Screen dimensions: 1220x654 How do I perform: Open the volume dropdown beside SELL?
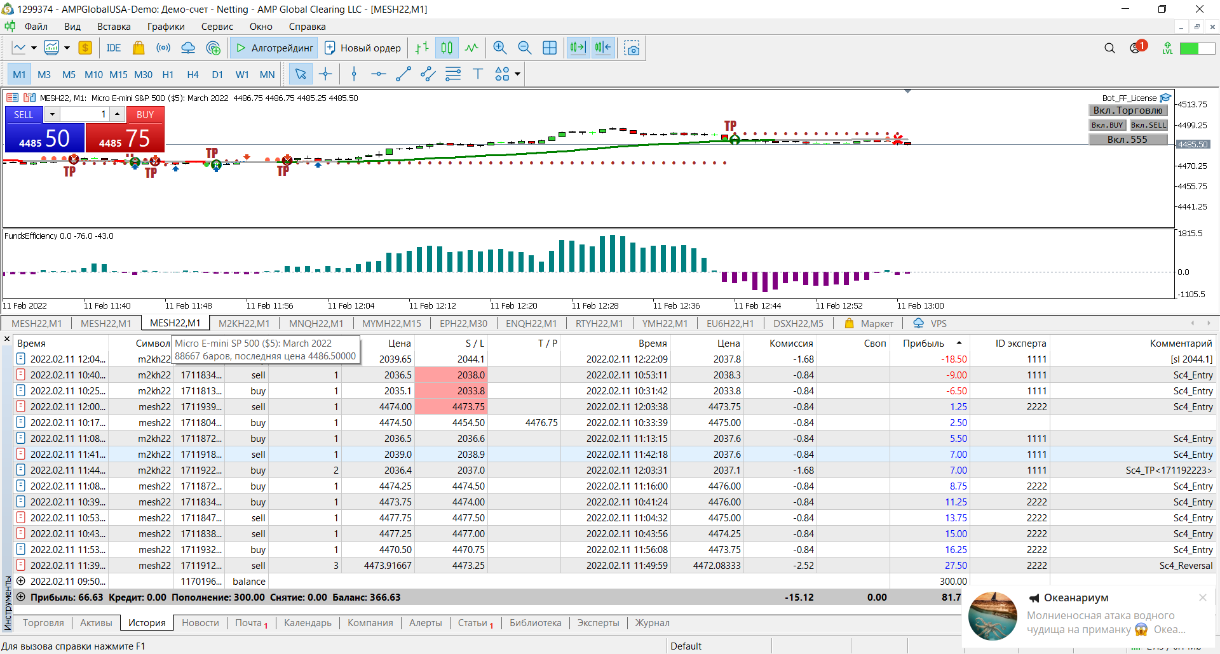52,114
